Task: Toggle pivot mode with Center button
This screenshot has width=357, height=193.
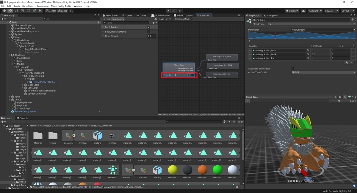Action: point(51,11)
